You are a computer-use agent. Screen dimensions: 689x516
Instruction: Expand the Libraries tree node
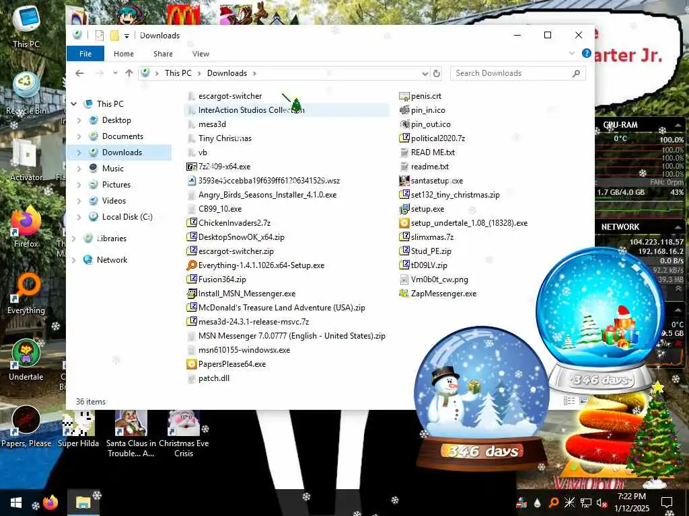pos(74,239)
